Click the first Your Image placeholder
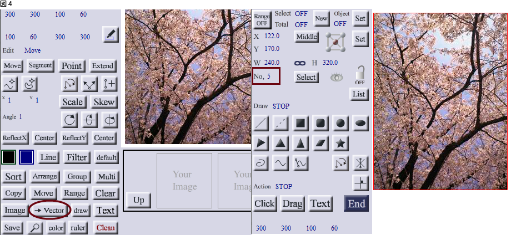The image size is (516, 235). (x=184, y=181)
